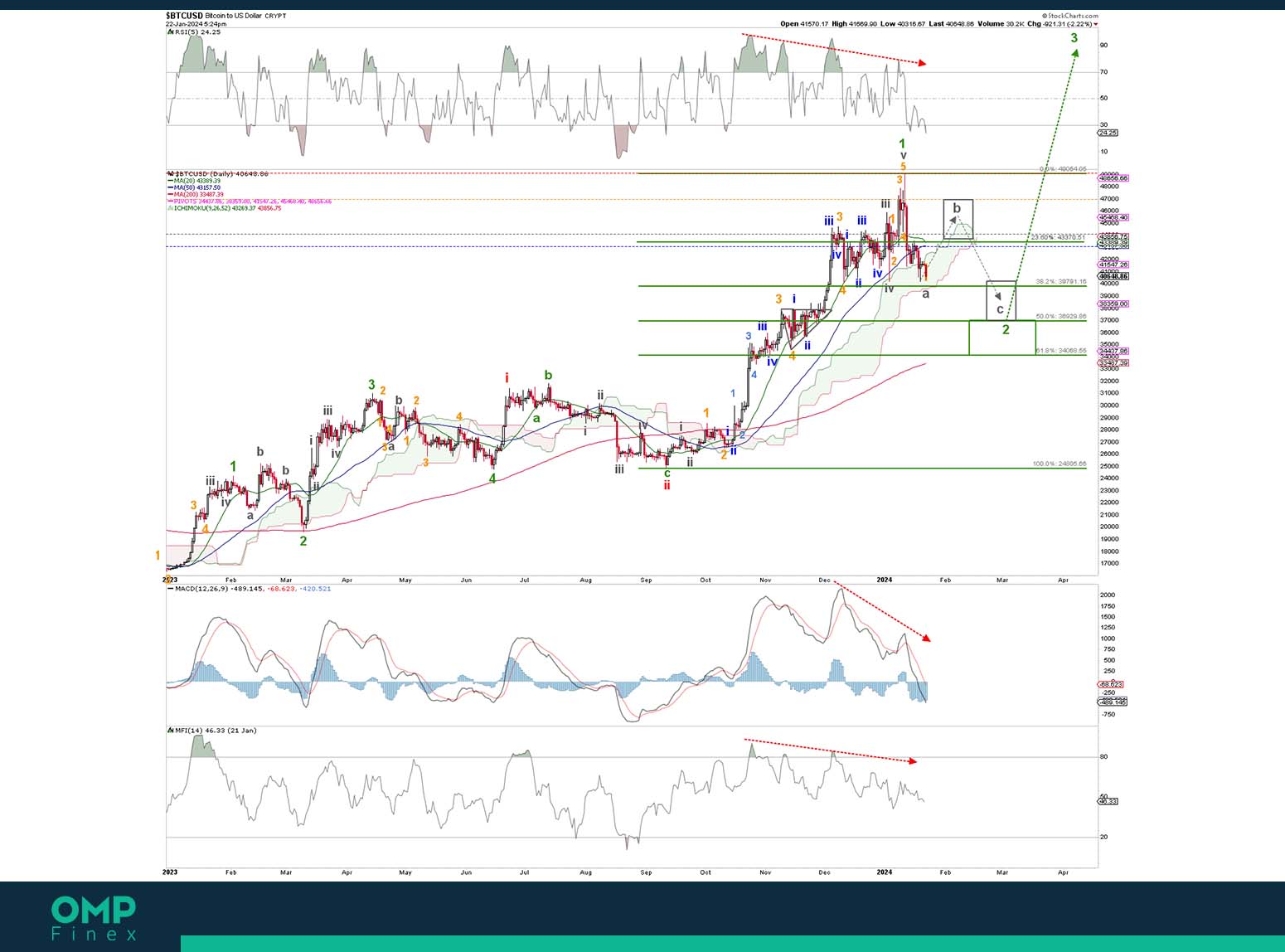Click the 100.0%: 24885.66 Fibonacci label
1285x952 pixels.
[1060, 464]
